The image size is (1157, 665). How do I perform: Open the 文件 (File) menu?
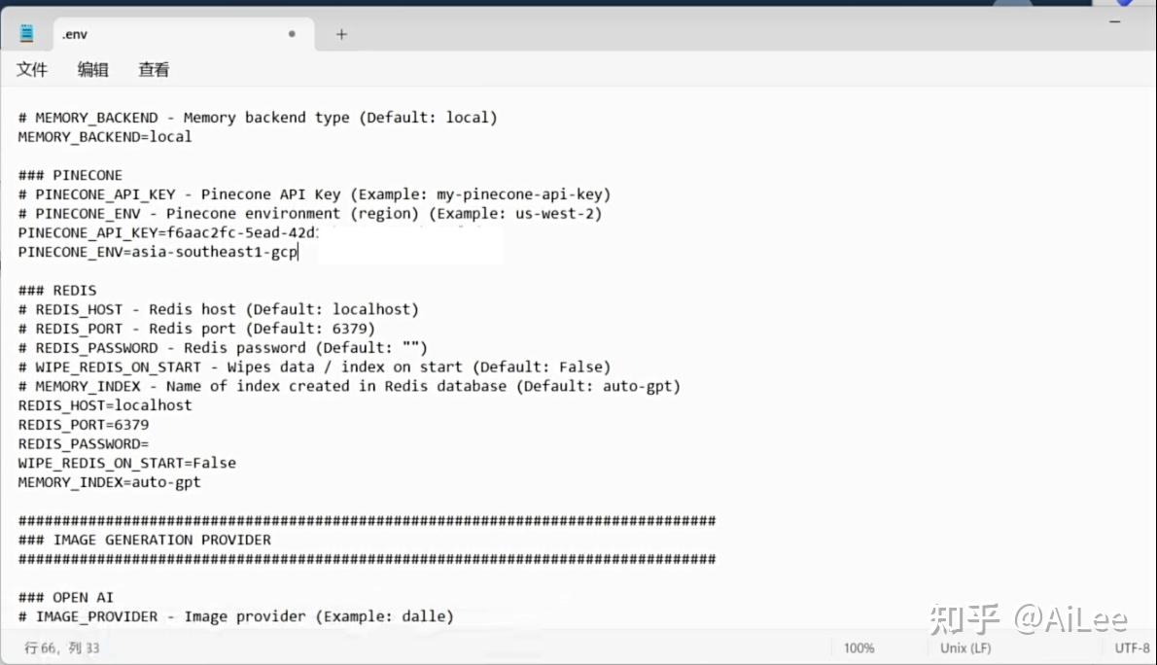click(32, 69)
